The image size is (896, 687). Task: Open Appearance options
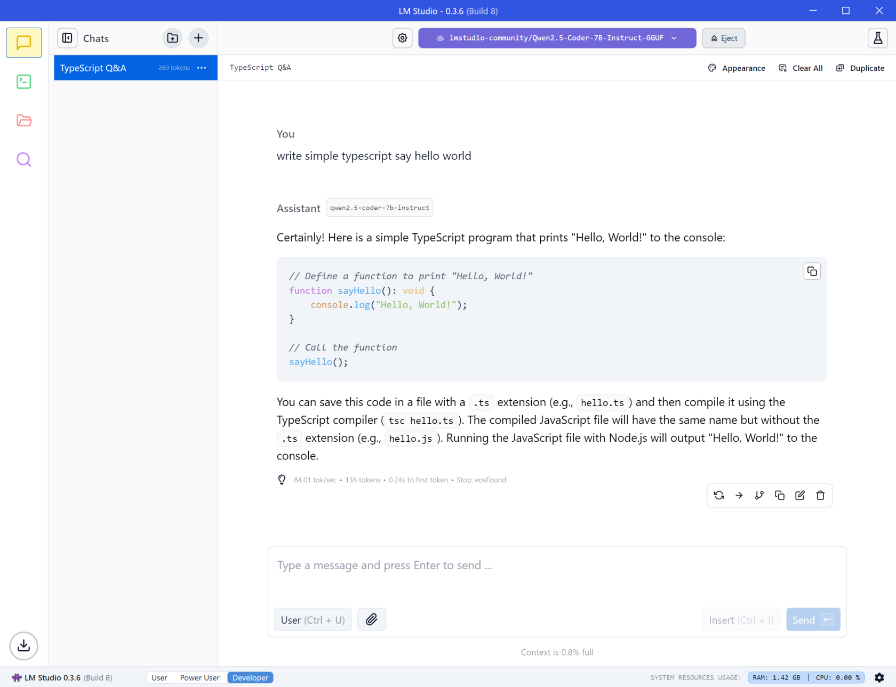pos(737,68)
